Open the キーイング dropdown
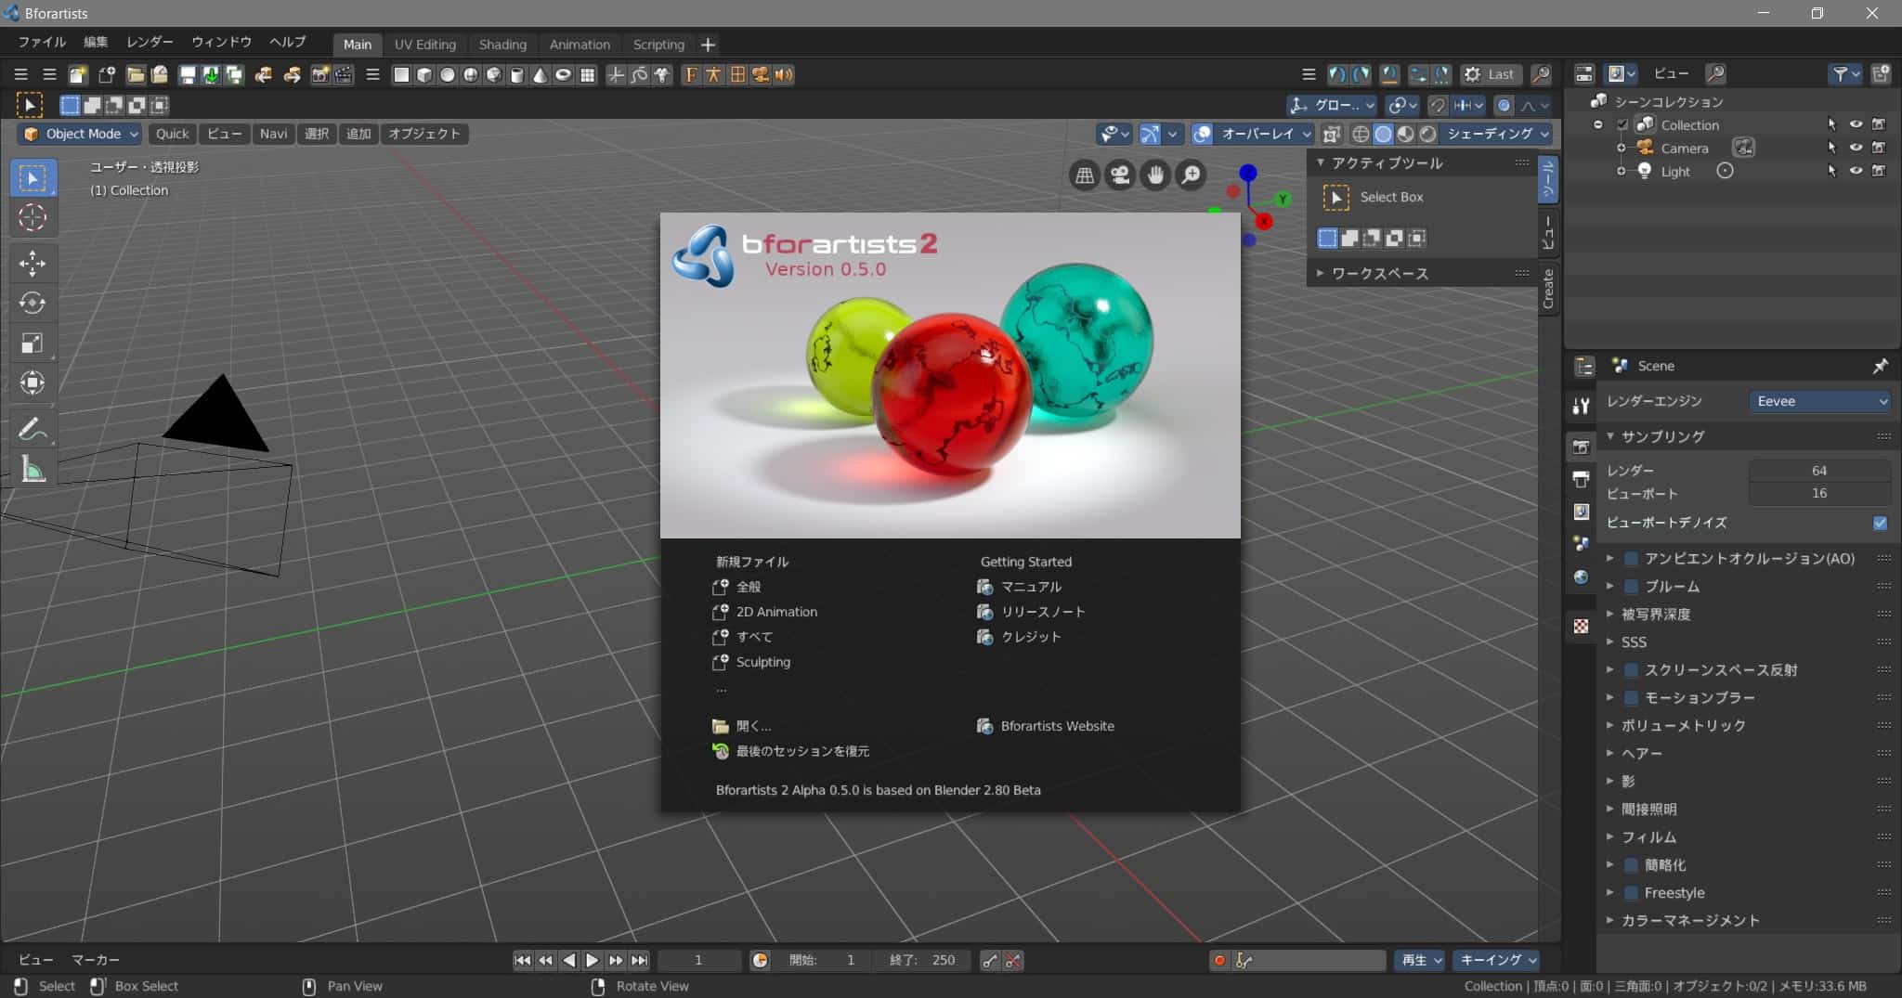Image resolution: width=1902 pixels, height=998 pixels. [x=1496, y=960]
